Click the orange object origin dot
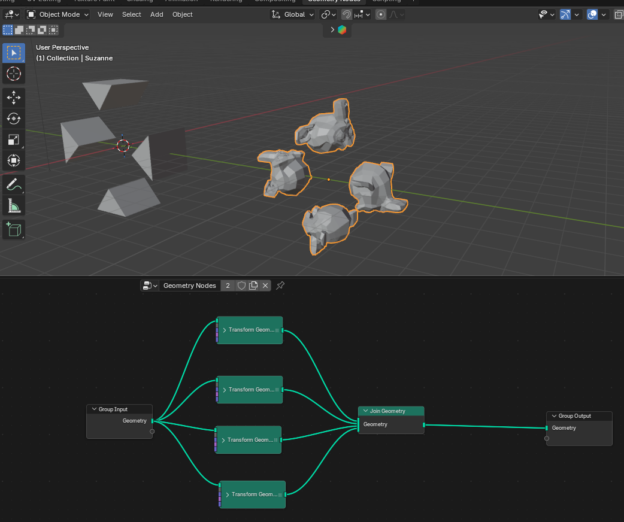The width and height of the screenshot is (624, 522). (x=329, y=180)
